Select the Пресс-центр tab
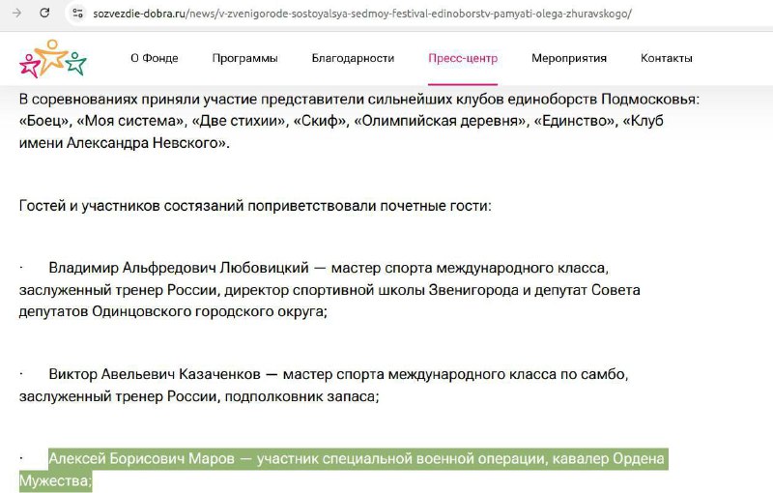Viewport: 773px width, 493px height. [463, 58]
